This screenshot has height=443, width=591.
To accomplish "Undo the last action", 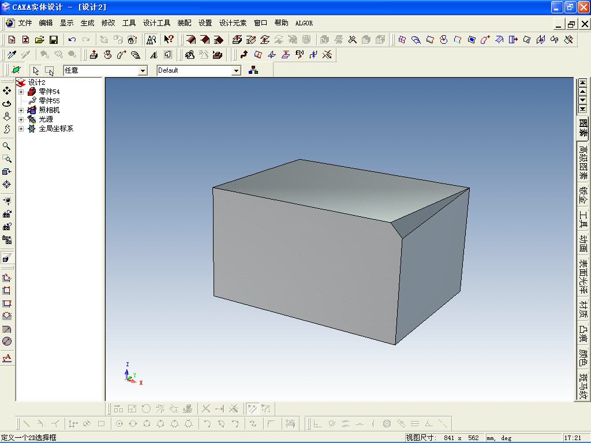I will 72,40.
